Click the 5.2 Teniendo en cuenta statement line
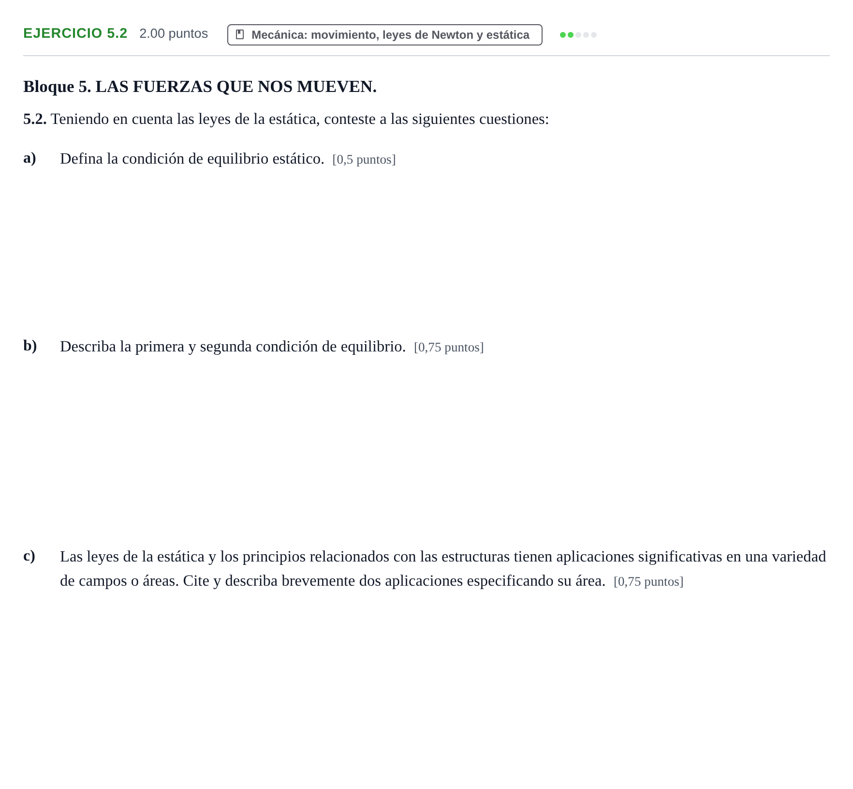The width and height of the screenshot is (853, 789). click(286, 119)
